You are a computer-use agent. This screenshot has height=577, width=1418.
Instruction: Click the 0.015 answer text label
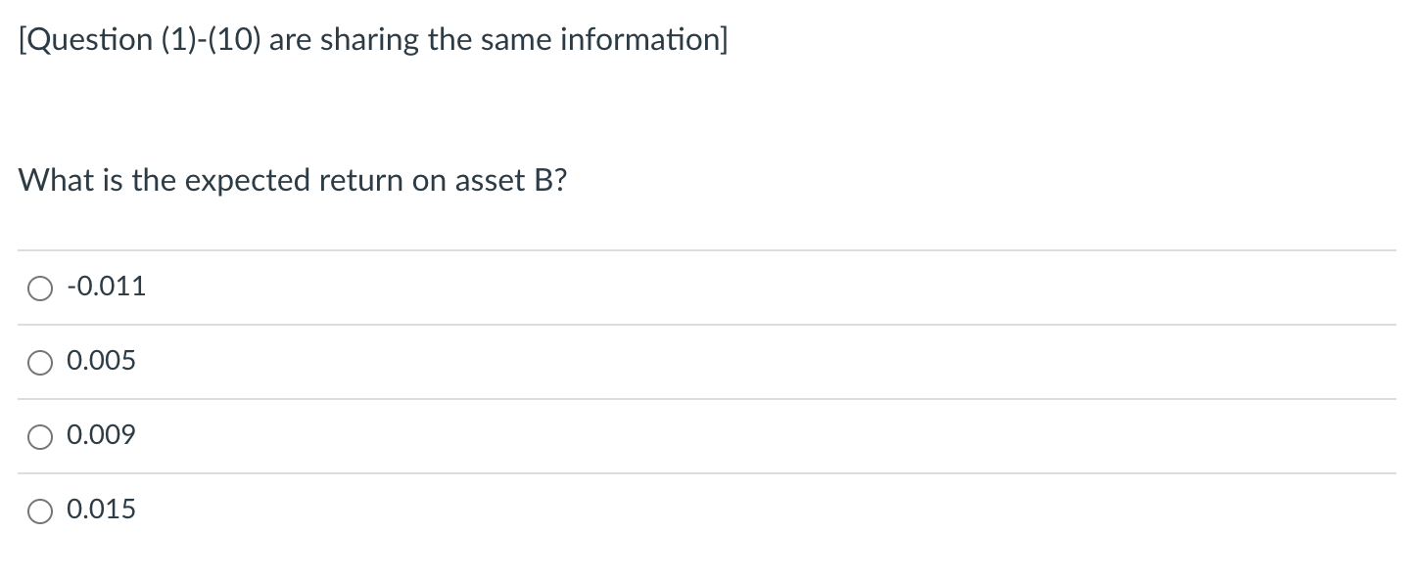click(x=101, y=509)
